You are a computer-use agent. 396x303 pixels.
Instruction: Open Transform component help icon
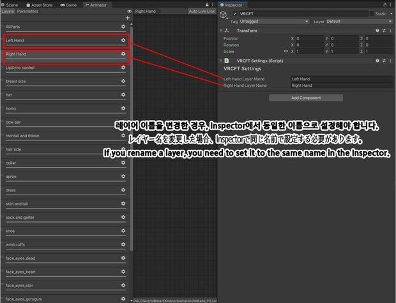[377, 31]
